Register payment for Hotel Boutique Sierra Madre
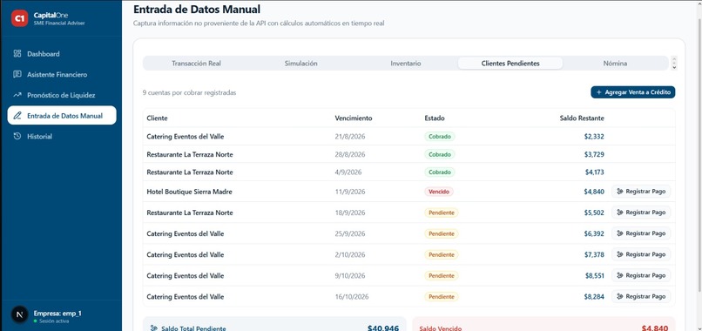Screen dimensions: 702x331 coord(641,192)
